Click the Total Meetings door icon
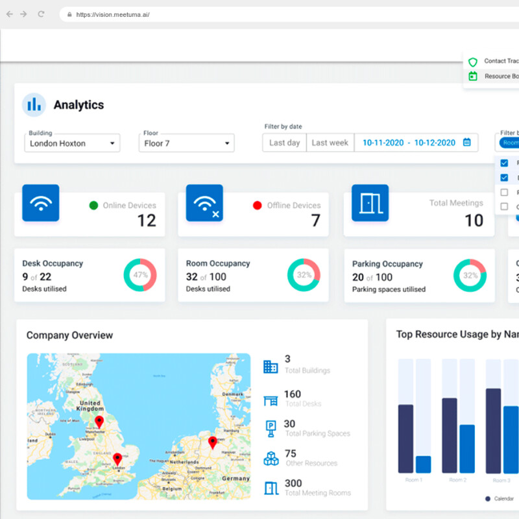This screenshot has height=519, width=519. [370, 203]
